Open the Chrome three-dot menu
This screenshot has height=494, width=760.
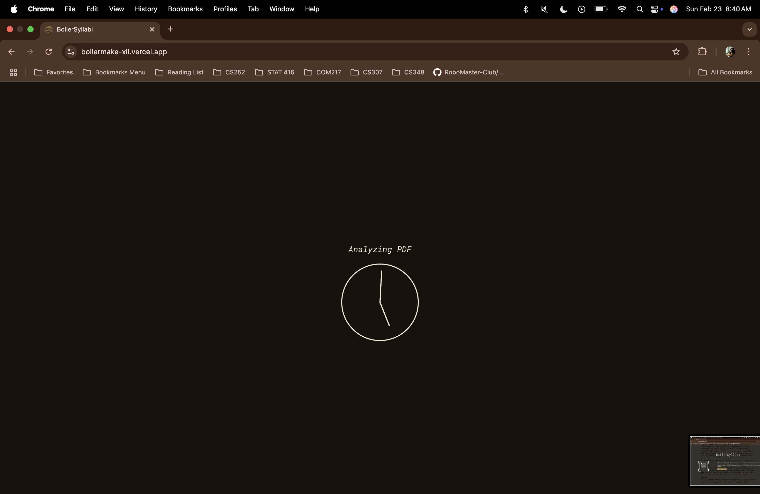749,52
